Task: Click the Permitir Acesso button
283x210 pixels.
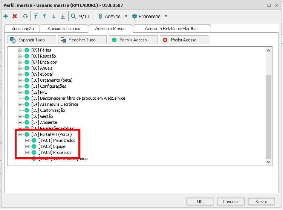Action: coord(133,40)
